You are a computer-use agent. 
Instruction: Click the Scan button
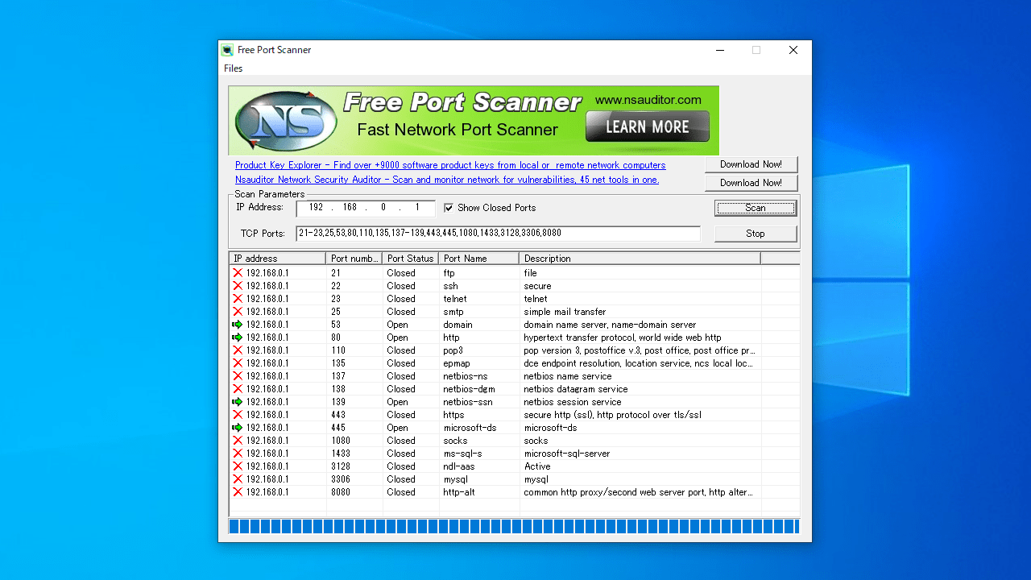click(x=756, y=208)
